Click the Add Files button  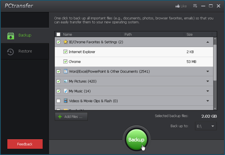71,117
